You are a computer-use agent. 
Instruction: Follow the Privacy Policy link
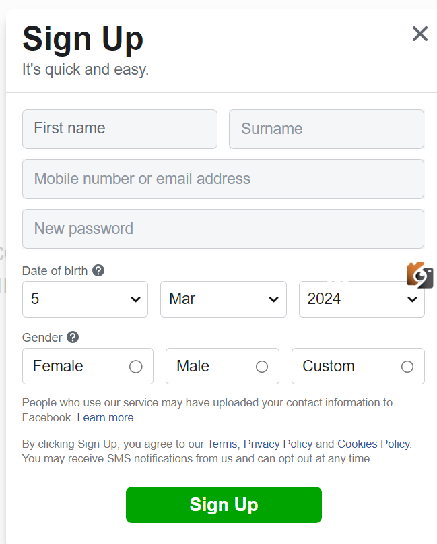(x=278, y=444)
